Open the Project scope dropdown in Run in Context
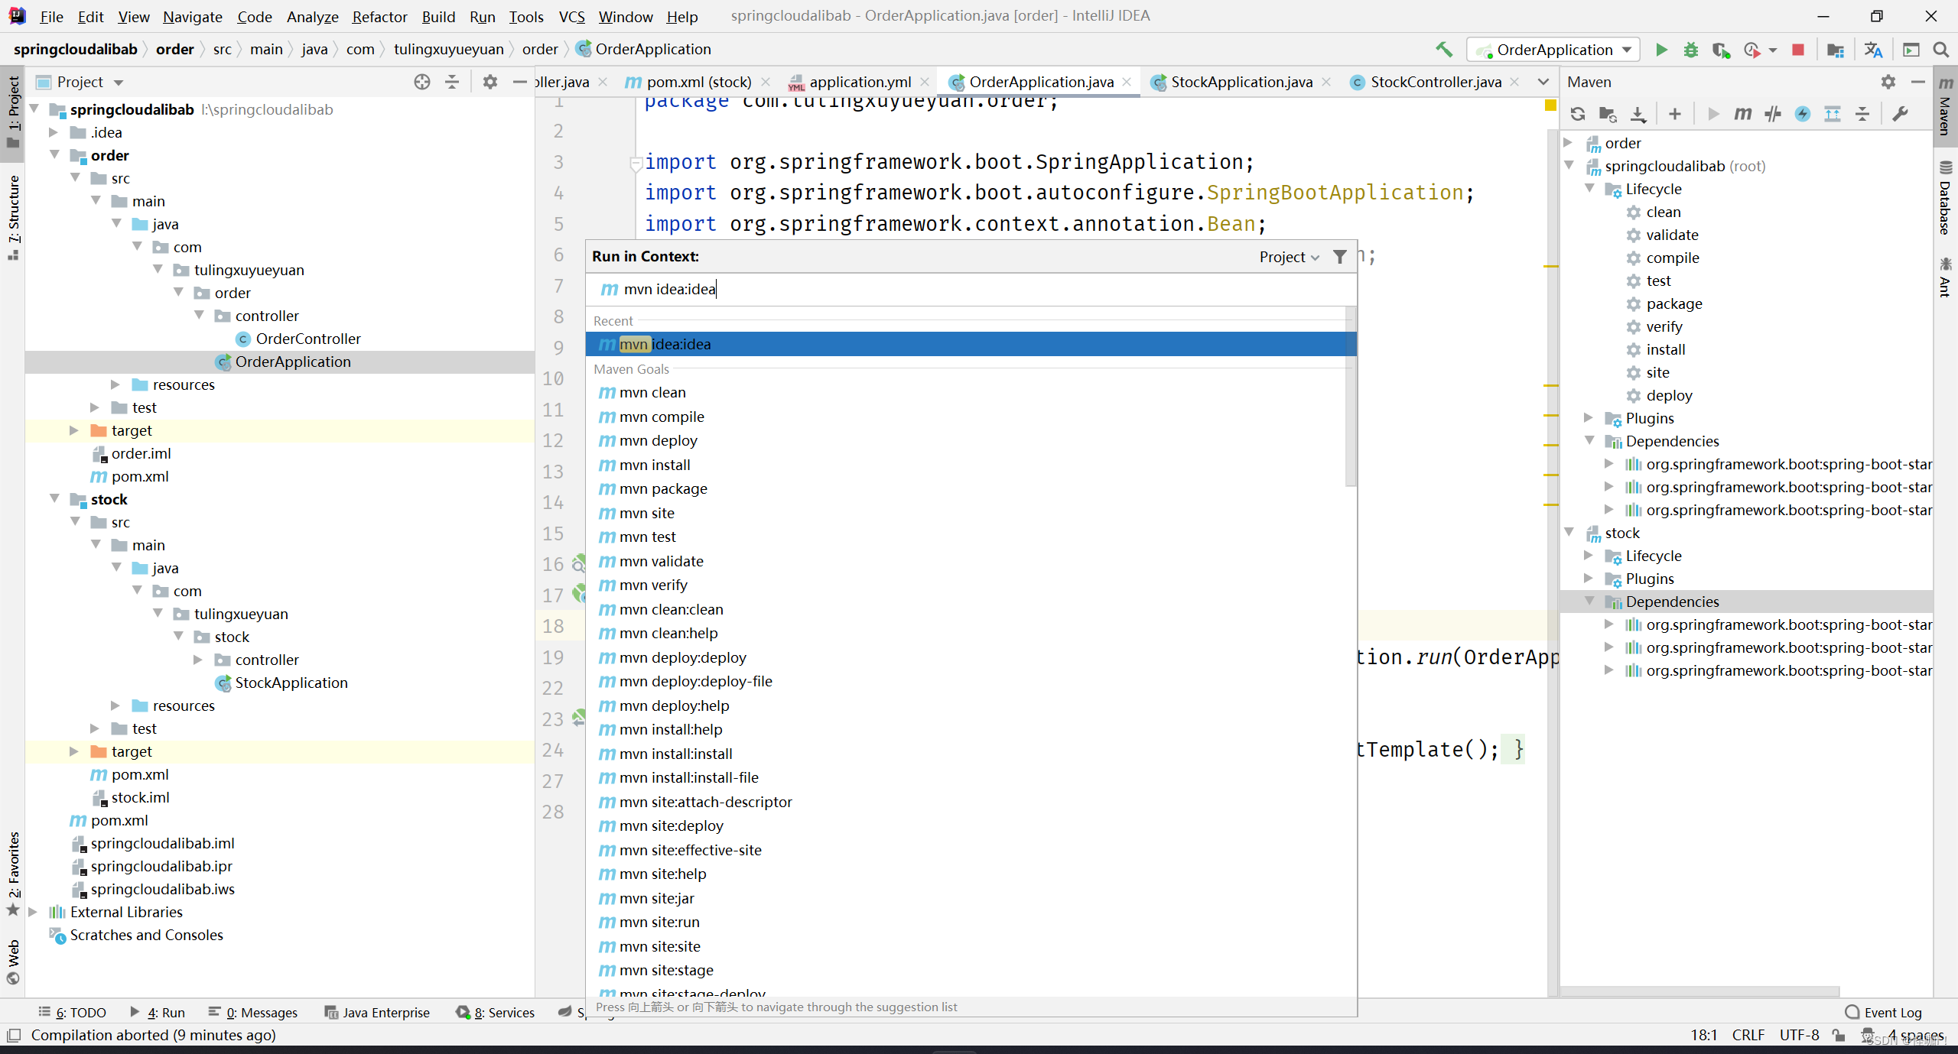This screenshot has height=1054, width=1958. pos(1290,257)
